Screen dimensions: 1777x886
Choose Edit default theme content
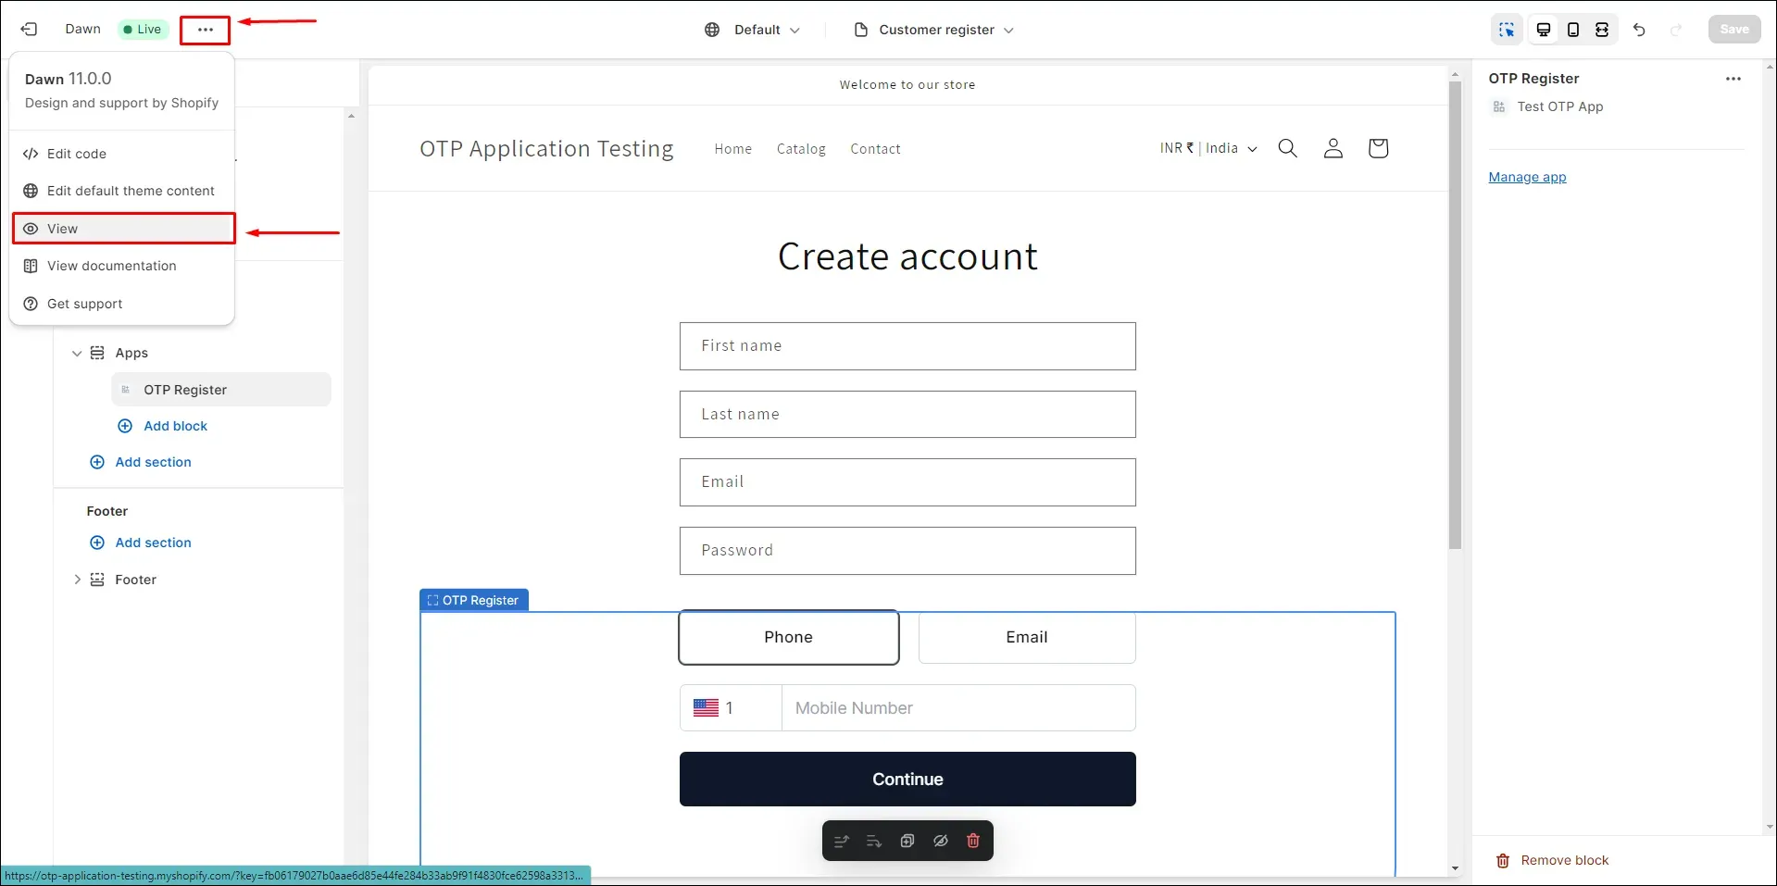pyautogui.click(x=121, y=191)
